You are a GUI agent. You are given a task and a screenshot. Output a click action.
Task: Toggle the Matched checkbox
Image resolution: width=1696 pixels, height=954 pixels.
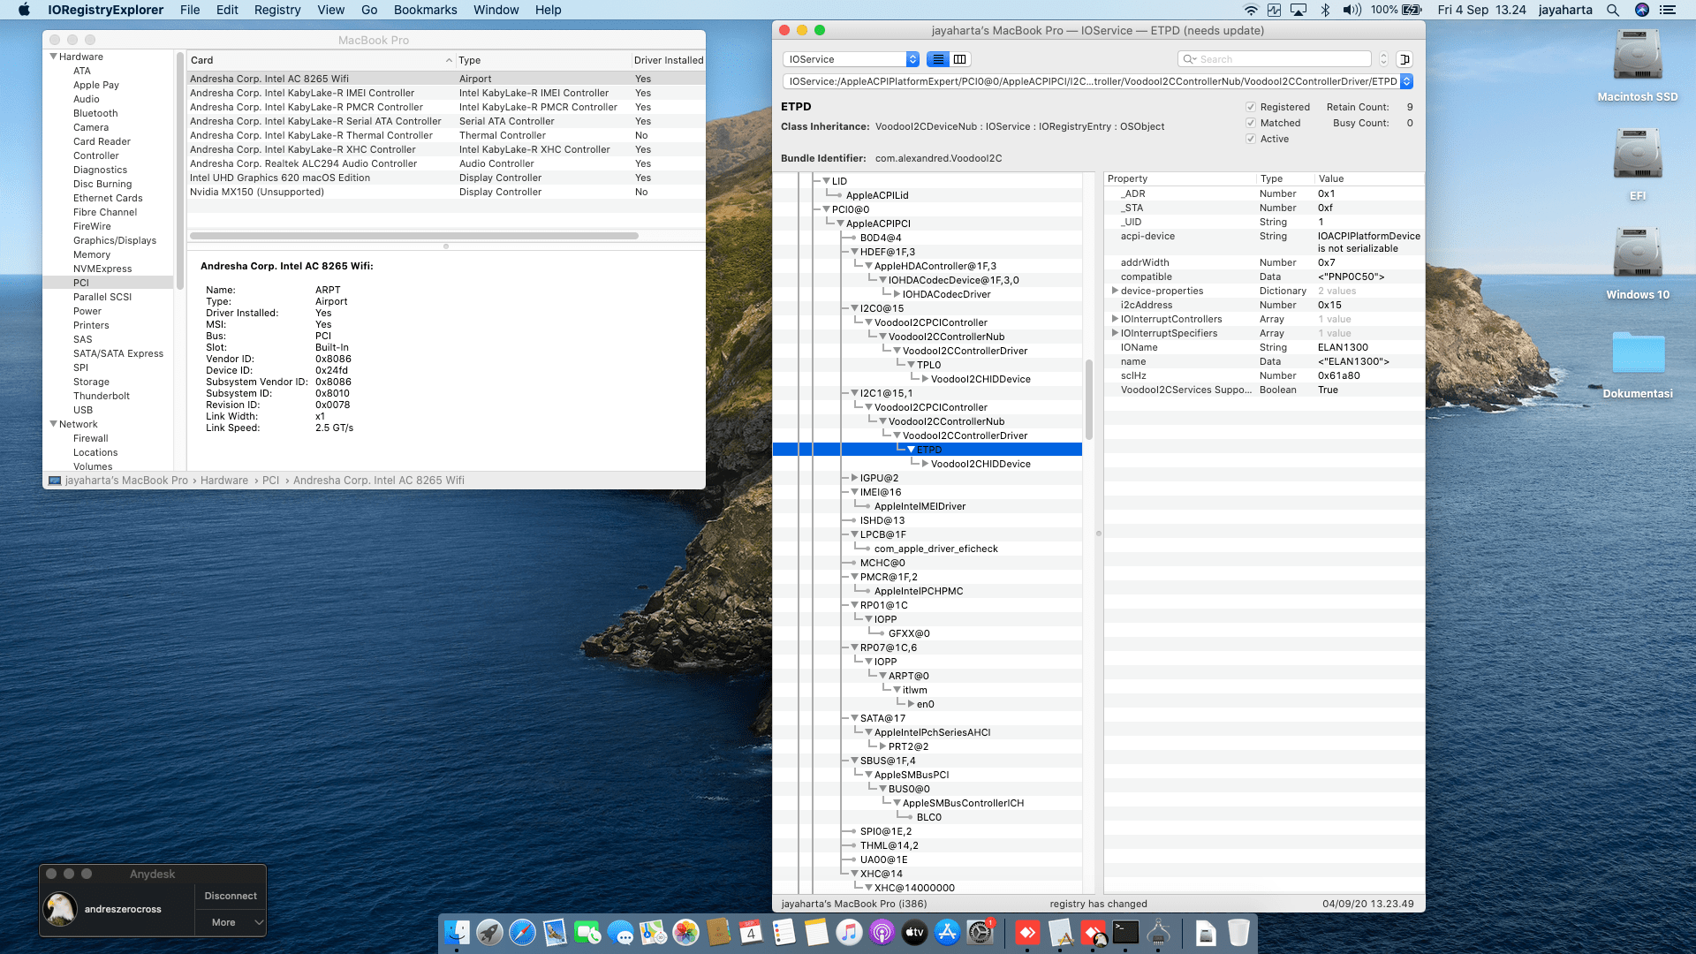pyautogui.click(x=1251, y=123)
